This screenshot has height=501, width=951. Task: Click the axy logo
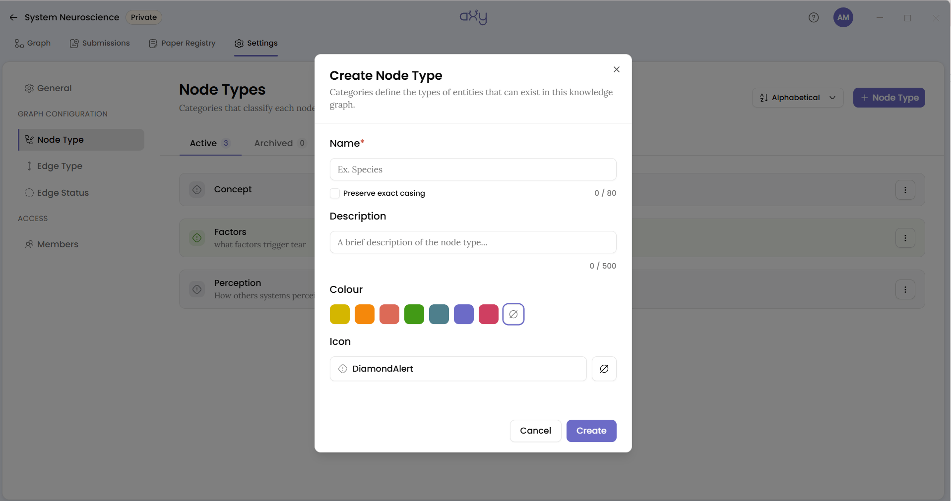point(473,17)
